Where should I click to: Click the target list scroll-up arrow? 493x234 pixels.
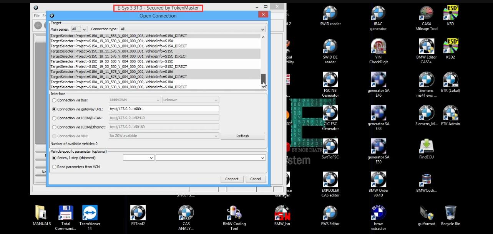tap(263, 37)
